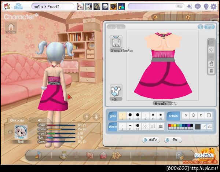Click the red house icon in bottom bar
Image resolution: width=220 pixels, height=172 pixels.
[103, 155]
